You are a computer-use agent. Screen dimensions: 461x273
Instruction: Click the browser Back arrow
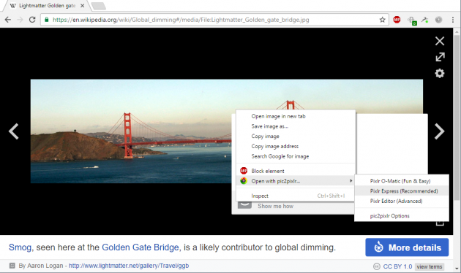click(8, 20)
